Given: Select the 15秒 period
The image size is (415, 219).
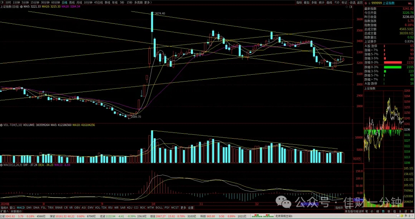Looking at the screenshot, I should (x=129, y=2).
